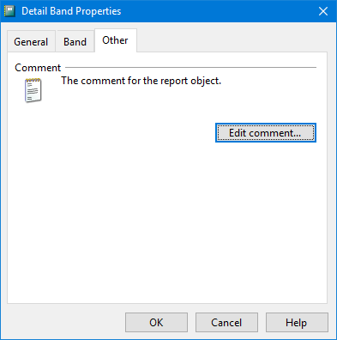Click the Comment group label
The width and height of the screenshot is (337, 340).
click(38, 68)
